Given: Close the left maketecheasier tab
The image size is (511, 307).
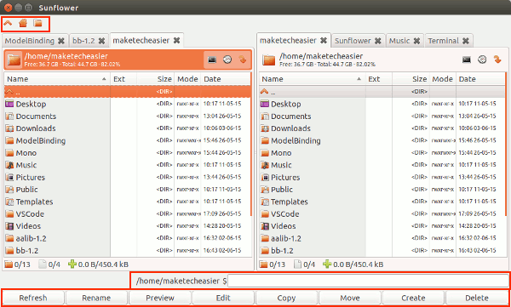Looking at the screenshot, I should point(176,40).
